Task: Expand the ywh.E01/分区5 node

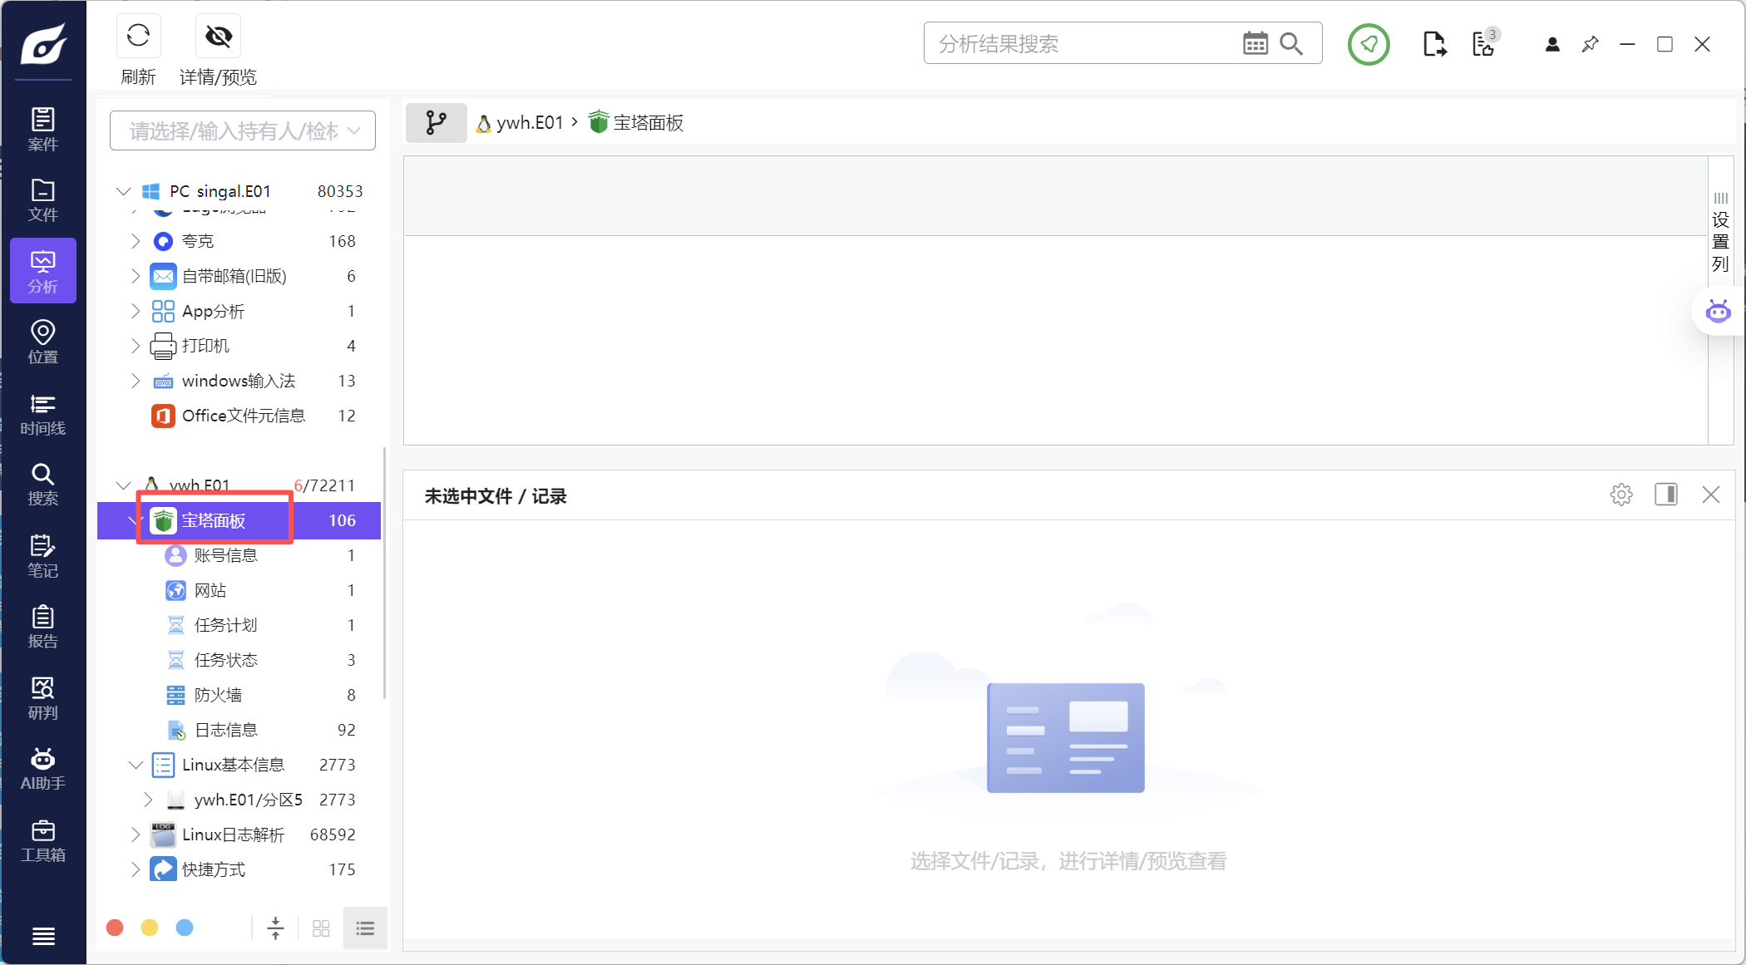Action: pyautogui.click(x=148, y=800)
